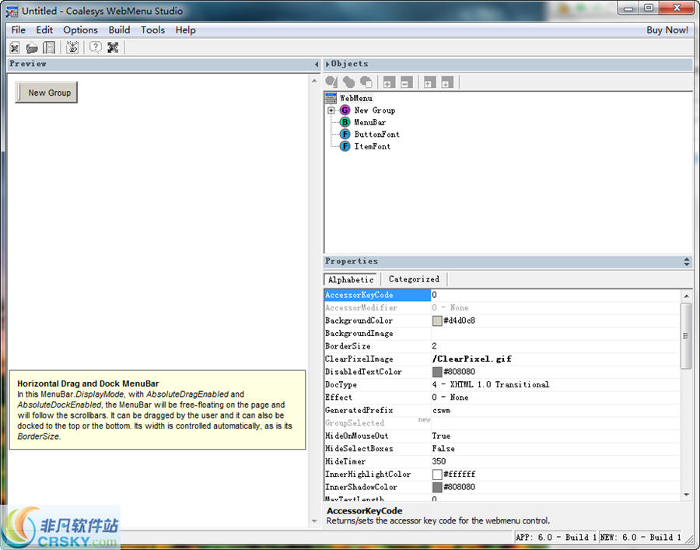The image size is (700, 550).
Task: Click the first greyed Objects toolbar icon
Action: click(331, 82)
